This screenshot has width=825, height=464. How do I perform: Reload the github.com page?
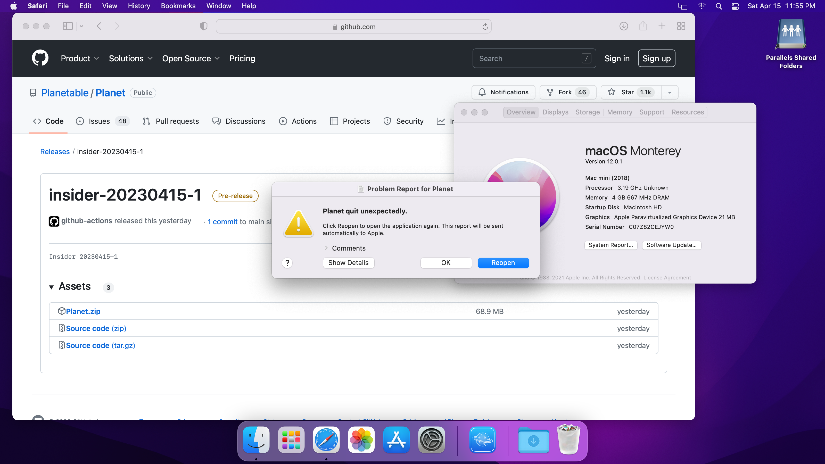point(485,27)
